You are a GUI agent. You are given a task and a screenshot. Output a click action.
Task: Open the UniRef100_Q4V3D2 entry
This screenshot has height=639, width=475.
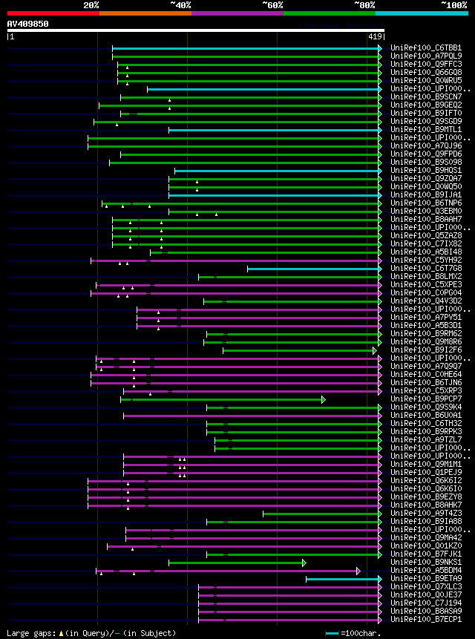tap(426, 301)
